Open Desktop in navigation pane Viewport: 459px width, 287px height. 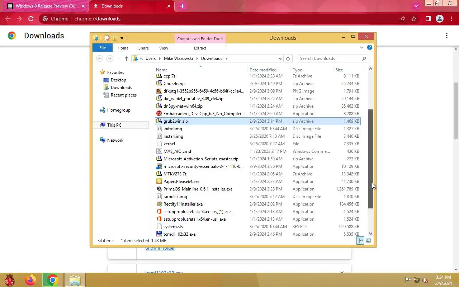pyautogui.click(x=118, y=80)
